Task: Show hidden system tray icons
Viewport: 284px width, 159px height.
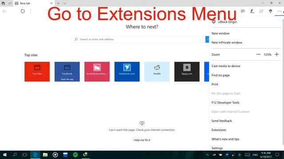Action: [x=207, y=155]
